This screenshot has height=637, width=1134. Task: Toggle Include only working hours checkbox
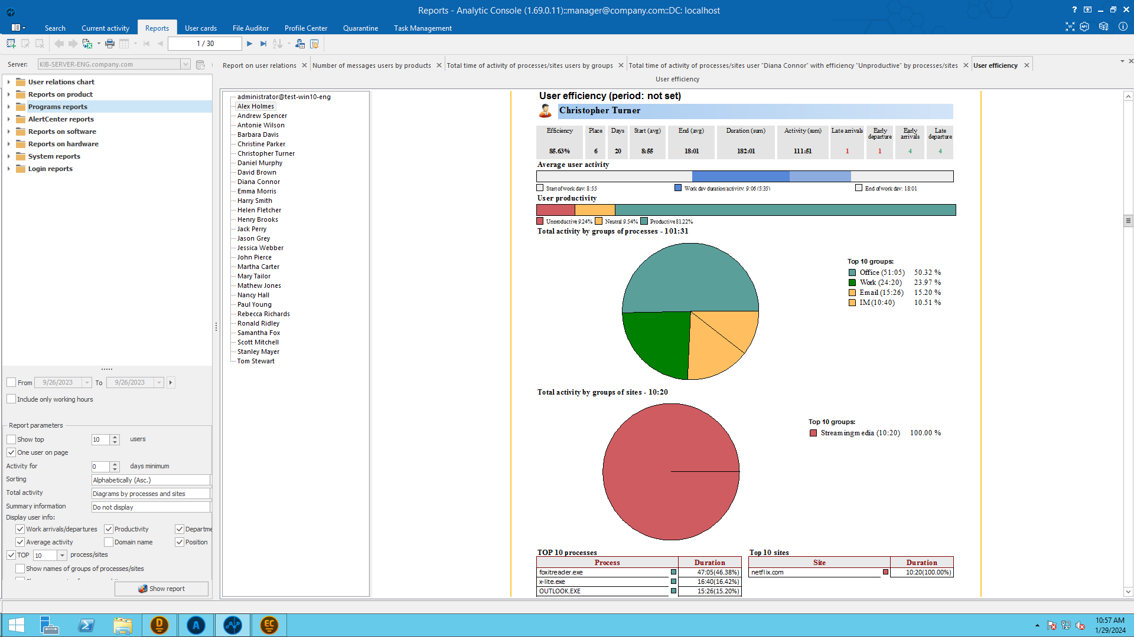[x=11, y=399]
